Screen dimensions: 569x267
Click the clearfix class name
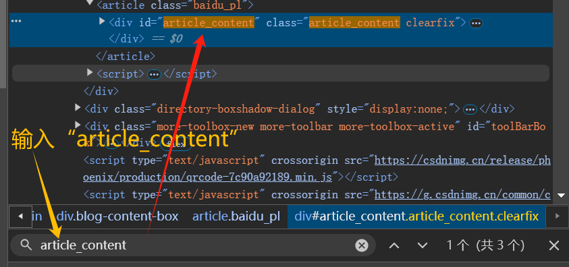[431, 22]
